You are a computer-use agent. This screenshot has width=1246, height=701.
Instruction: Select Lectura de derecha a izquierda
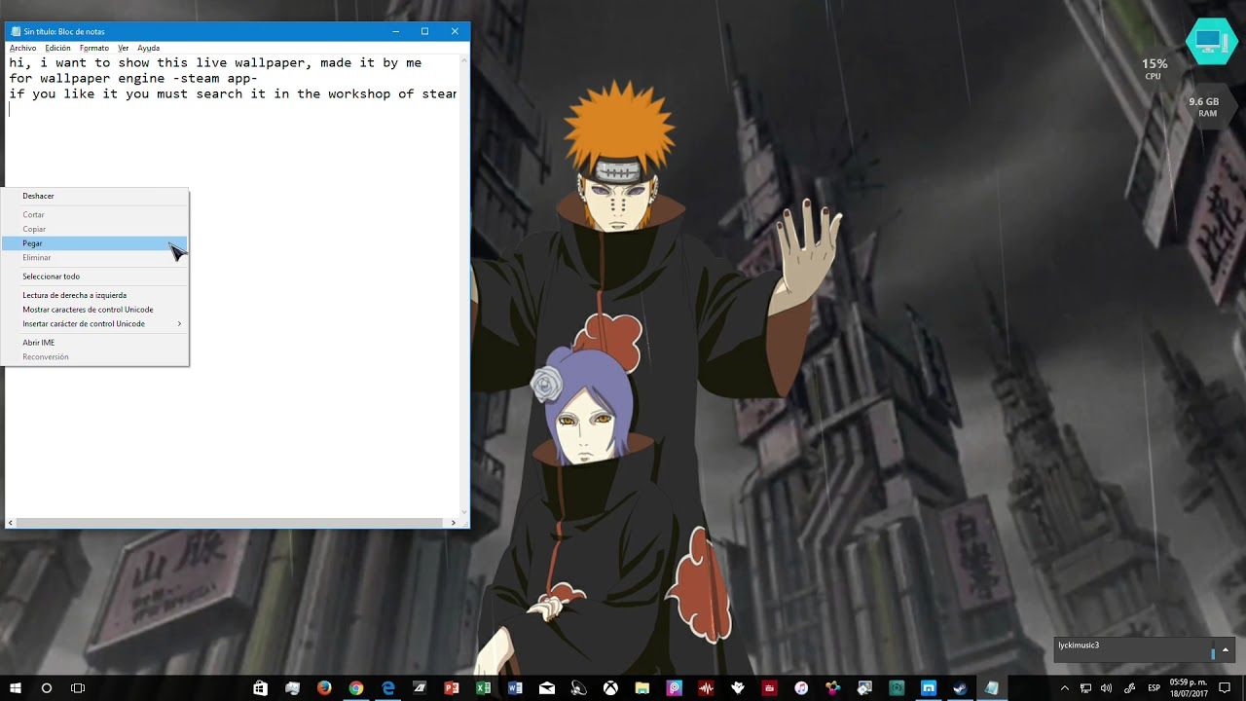[x=94, y=295]
